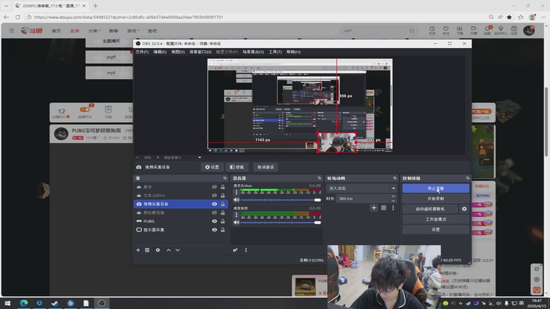
Task: Mute the 桌面音频 speaker icon
Action: tap(236, 222)
